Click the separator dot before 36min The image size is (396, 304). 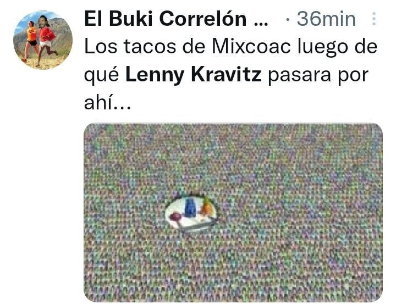[287, 20]
